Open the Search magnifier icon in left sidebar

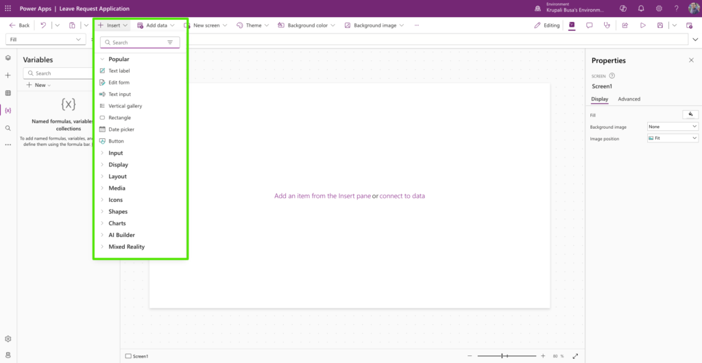click(x=8, y=128)
